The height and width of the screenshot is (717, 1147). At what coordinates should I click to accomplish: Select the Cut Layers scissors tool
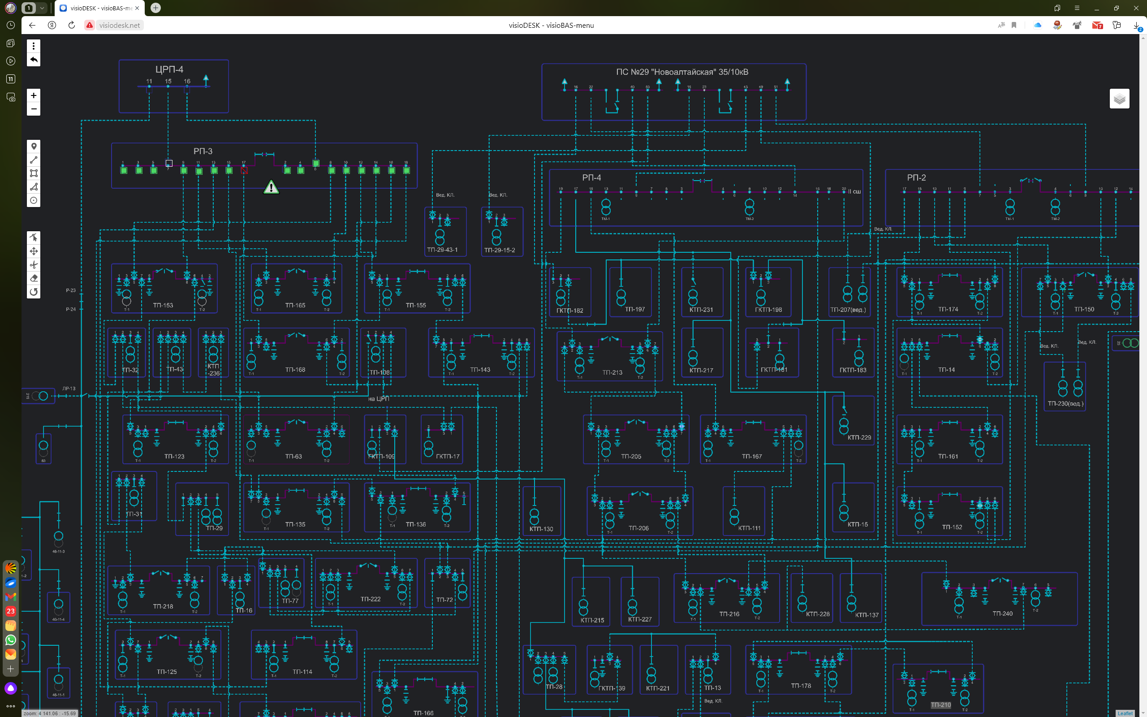point(34,264)
